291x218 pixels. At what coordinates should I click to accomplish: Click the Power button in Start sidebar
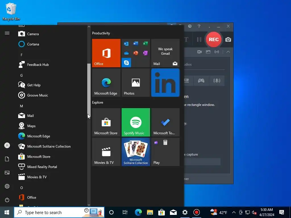click(7, 200)
